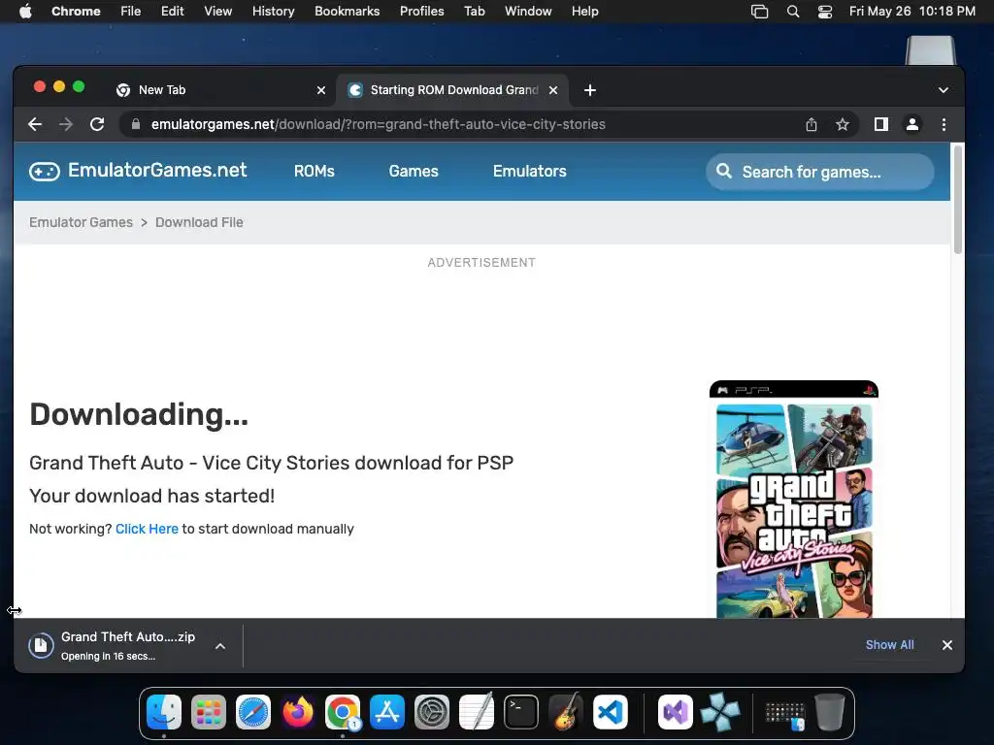Image resolution: width=994 pixels, height=745 pixels.
Task: Open Chrome three-dot menu
Action: (x=944, y=124)
